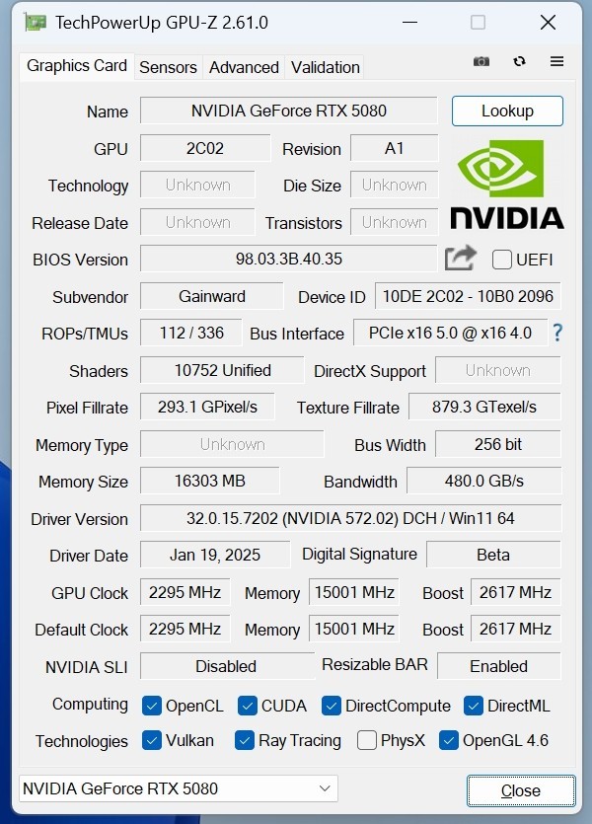Toggle the Ray Tracing checkbox

coord(245,740)
